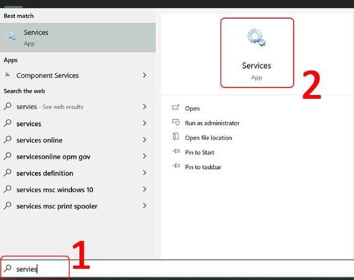Viewport: 354px width, 280px height.
Task: Expand the 'services online' suggestion arrow
Action: coord(145,140)
